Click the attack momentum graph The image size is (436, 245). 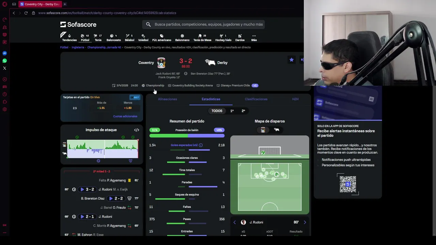pos(103,149)
